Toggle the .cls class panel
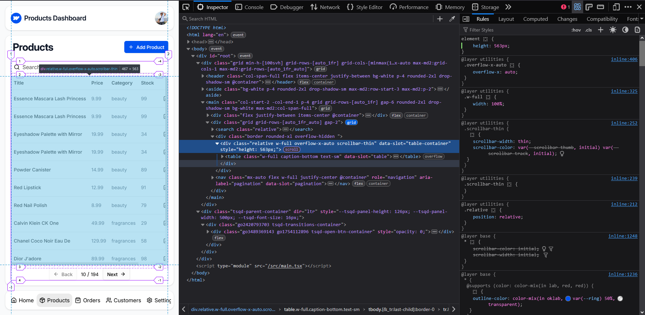The height and width of the screenshot is (315, 645). tap(588, 30)
